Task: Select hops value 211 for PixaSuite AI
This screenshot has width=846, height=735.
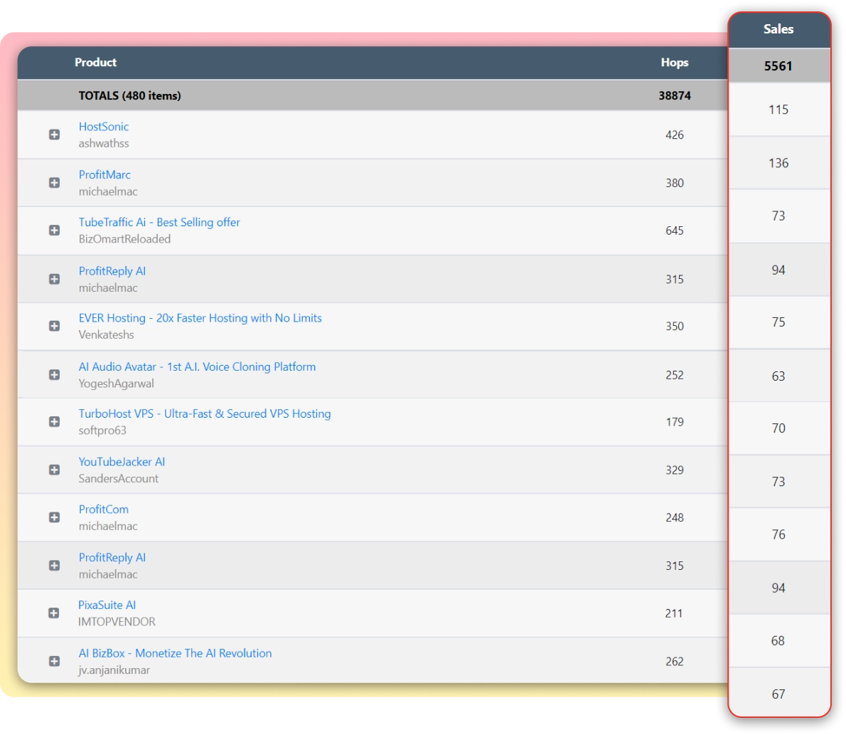Action: tap(674, 613)
